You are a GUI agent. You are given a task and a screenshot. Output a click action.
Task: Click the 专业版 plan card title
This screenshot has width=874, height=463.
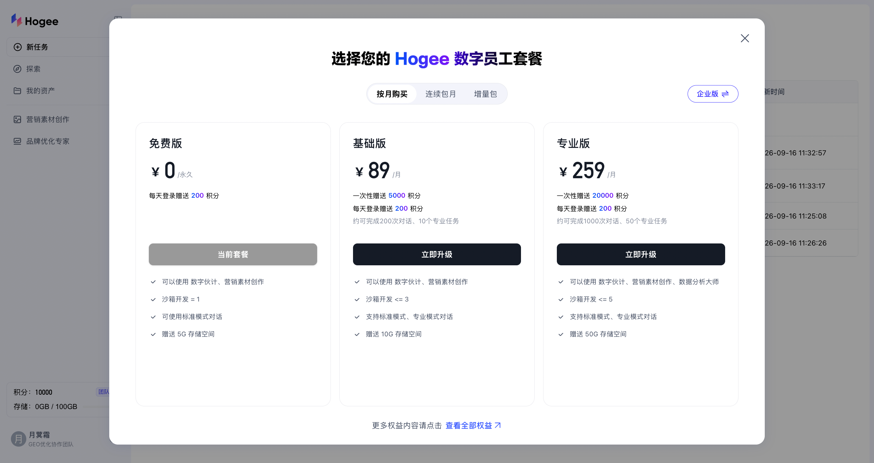(x=573, y=143)
